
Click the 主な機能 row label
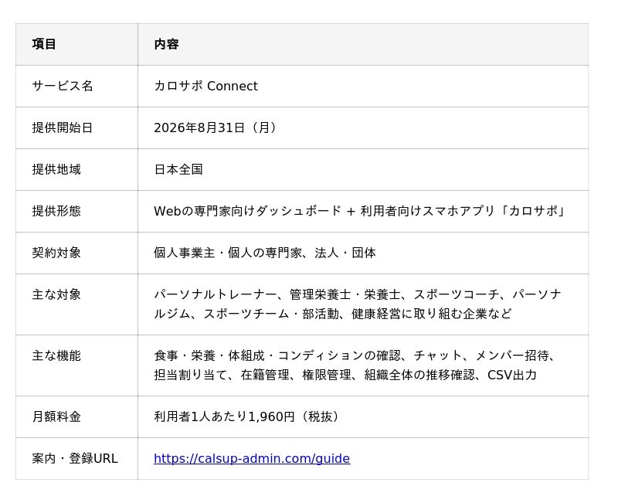click(56, 355)
